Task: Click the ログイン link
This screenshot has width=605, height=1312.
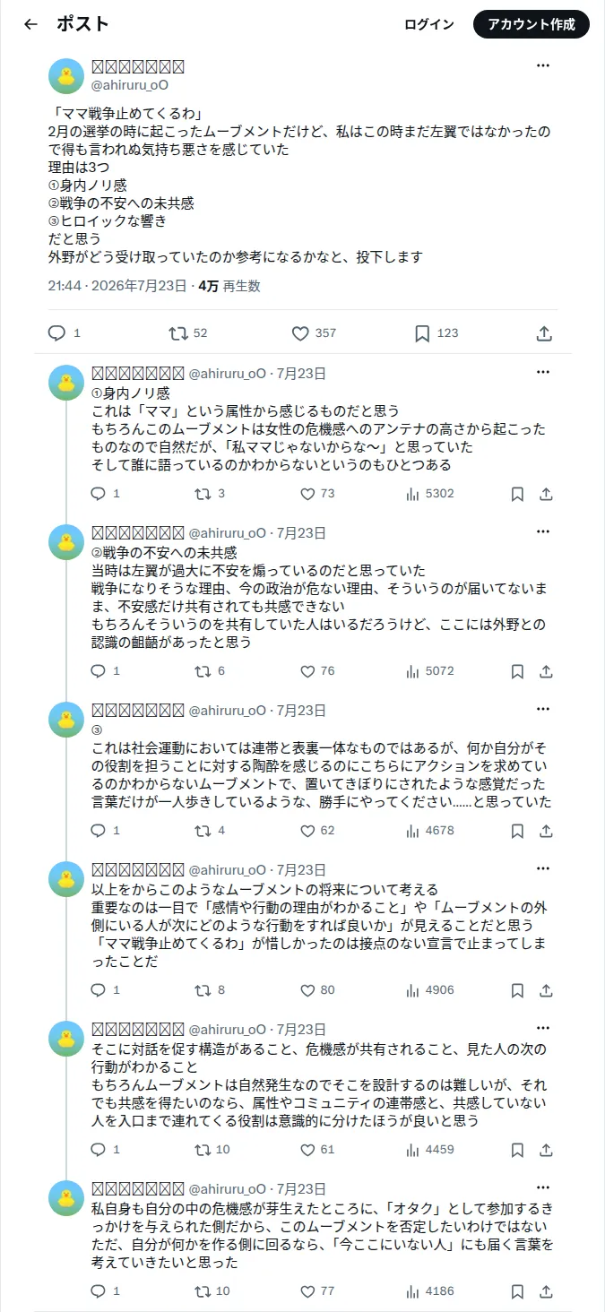Action: (429, 24)
